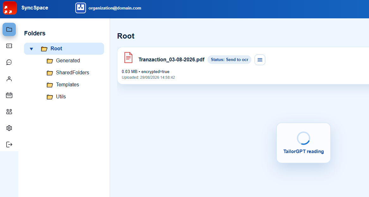Open the settings gear in the sidebar
The image size is (369, 197).
point(9,128)
